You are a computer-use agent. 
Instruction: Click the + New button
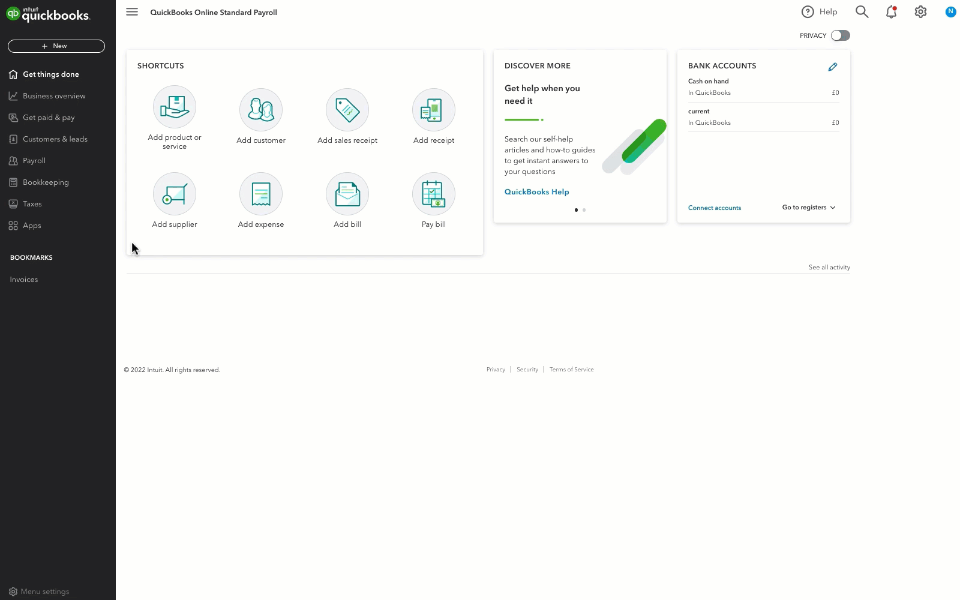click(56, 46)
